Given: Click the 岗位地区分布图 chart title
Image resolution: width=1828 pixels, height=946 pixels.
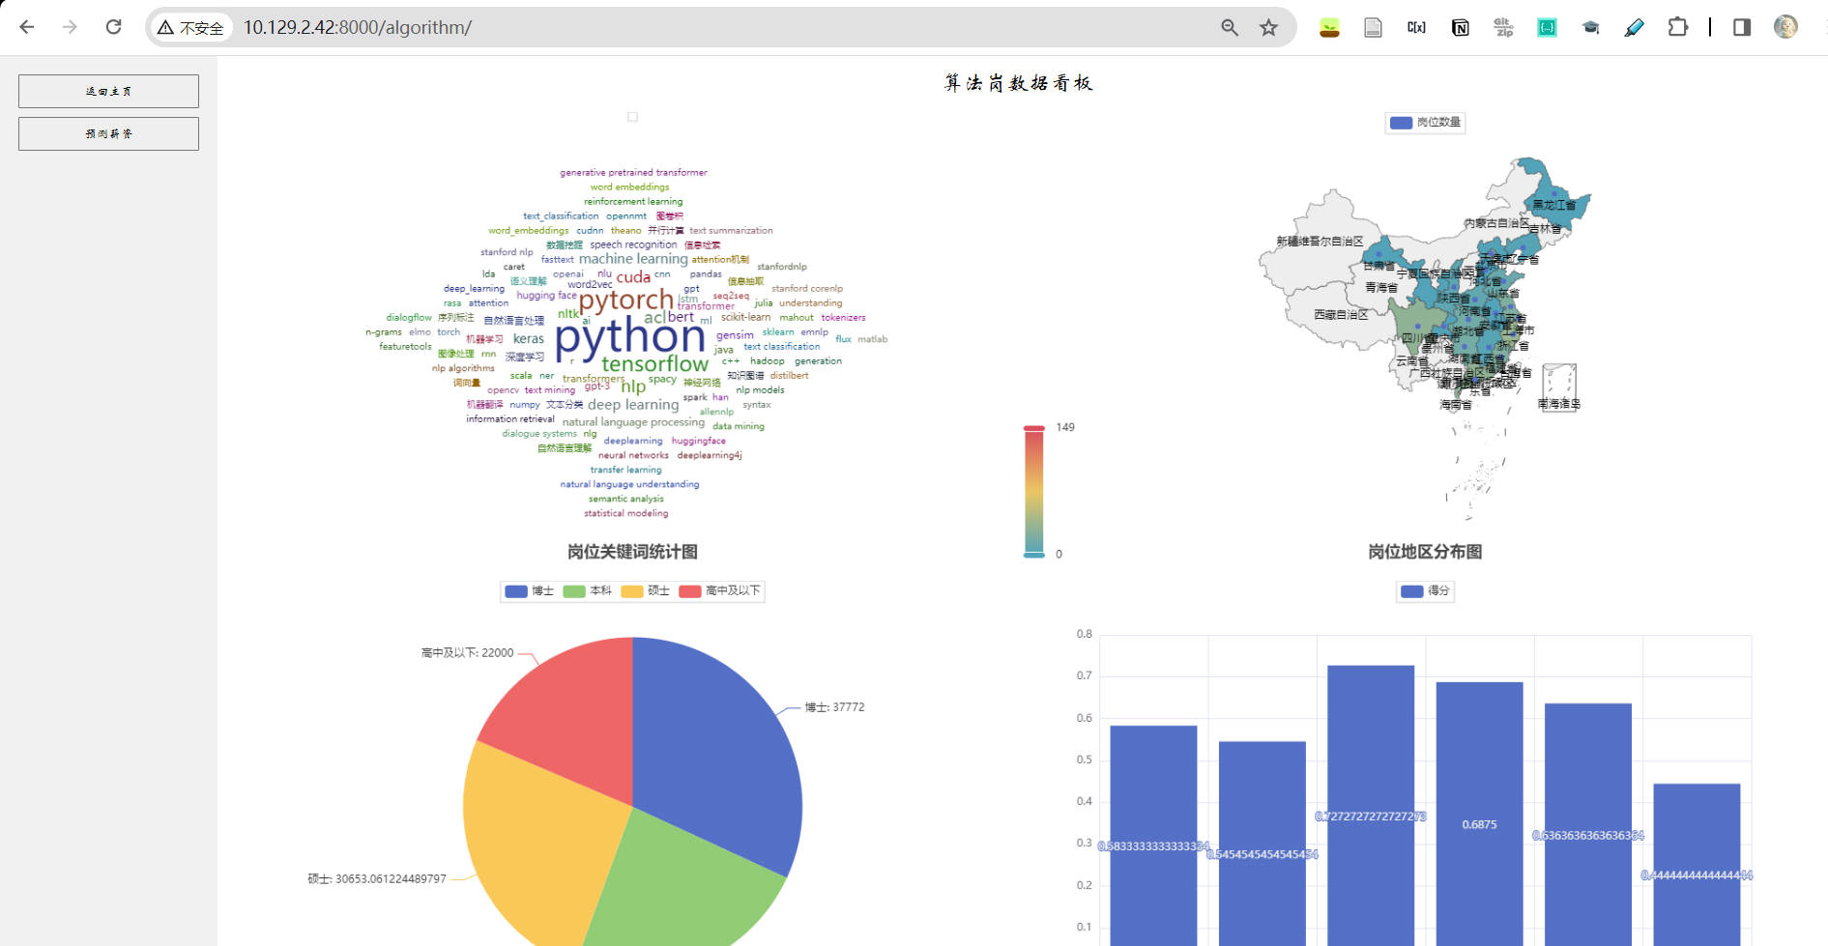Looking at the screenshot, I should coord(1425,552).
